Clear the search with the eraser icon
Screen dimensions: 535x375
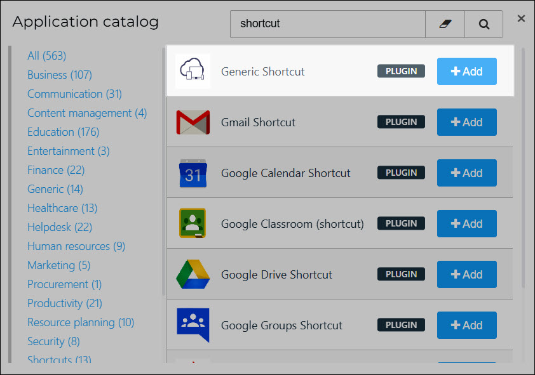coord(445,24)
